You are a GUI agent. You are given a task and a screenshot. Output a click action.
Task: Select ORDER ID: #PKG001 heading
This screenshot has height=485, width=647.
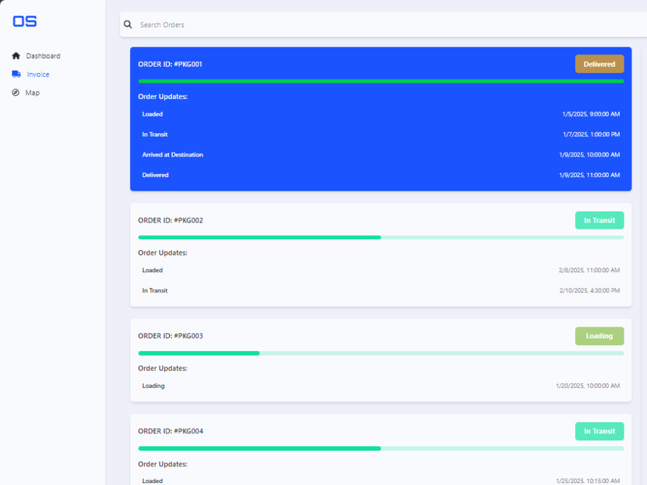[x=170, y=64]
